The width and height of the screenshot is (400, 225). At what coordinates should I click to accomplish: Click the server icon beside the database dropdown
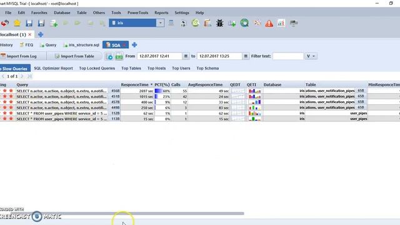click(x=171, y=23)
